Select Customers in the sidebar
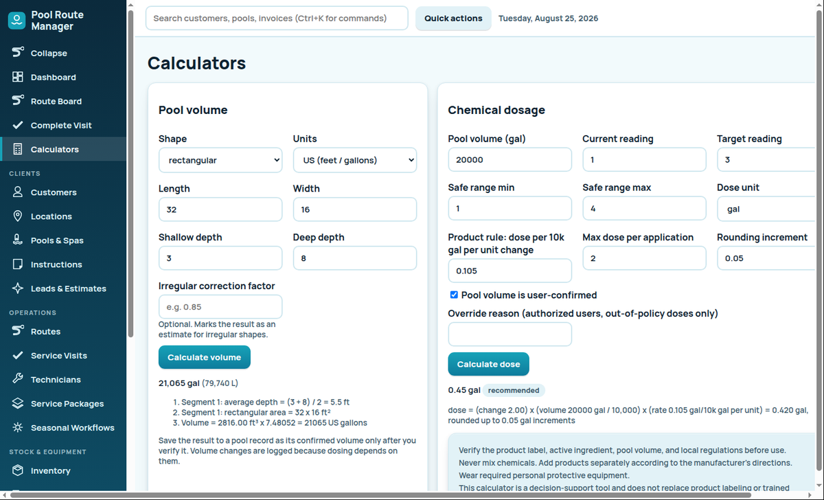This screenshot has height=500, width=824. tap(63, 192)
